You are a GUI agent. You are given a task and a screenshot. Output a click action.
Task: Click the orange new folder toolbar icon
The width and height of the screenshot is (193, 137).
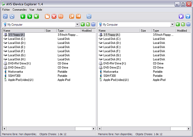(47, 17)
